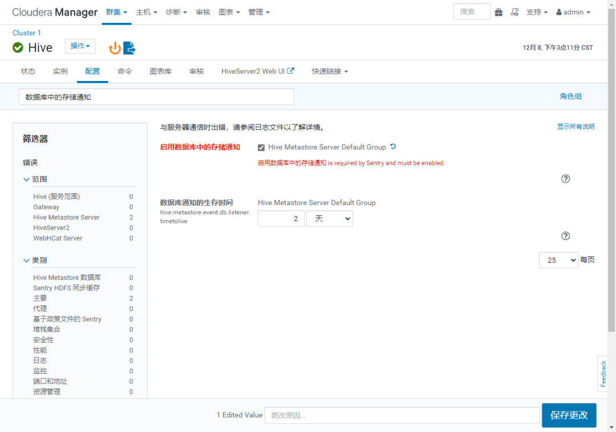Open the 审核 tab under Hive
Screen dimensions: 616x432
click(196, 71)
